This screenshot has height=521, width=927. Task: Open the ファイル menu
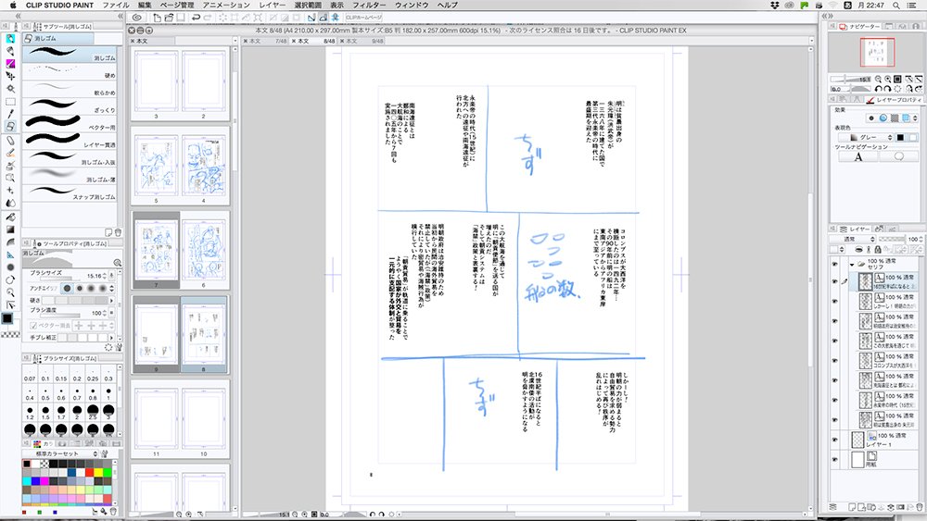tap(116, 5)
